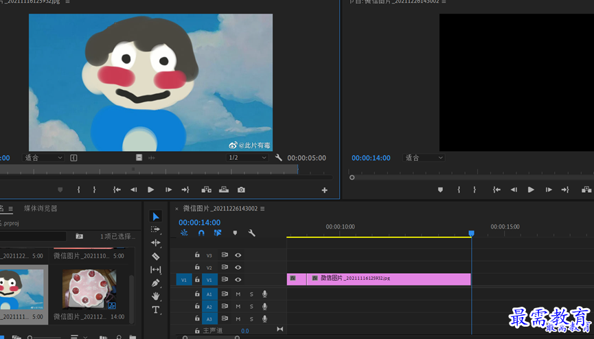Toggle sync lock on A1 track
Image resolution: width=594 pixels, height=339 pixels.
[x=225, y=294]
